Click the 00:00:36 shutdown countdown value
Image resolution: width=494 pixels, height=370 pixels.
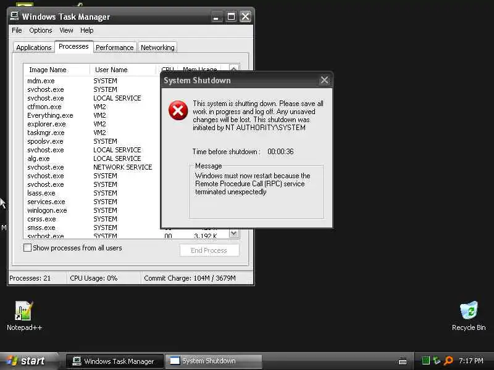pos(280,152)
